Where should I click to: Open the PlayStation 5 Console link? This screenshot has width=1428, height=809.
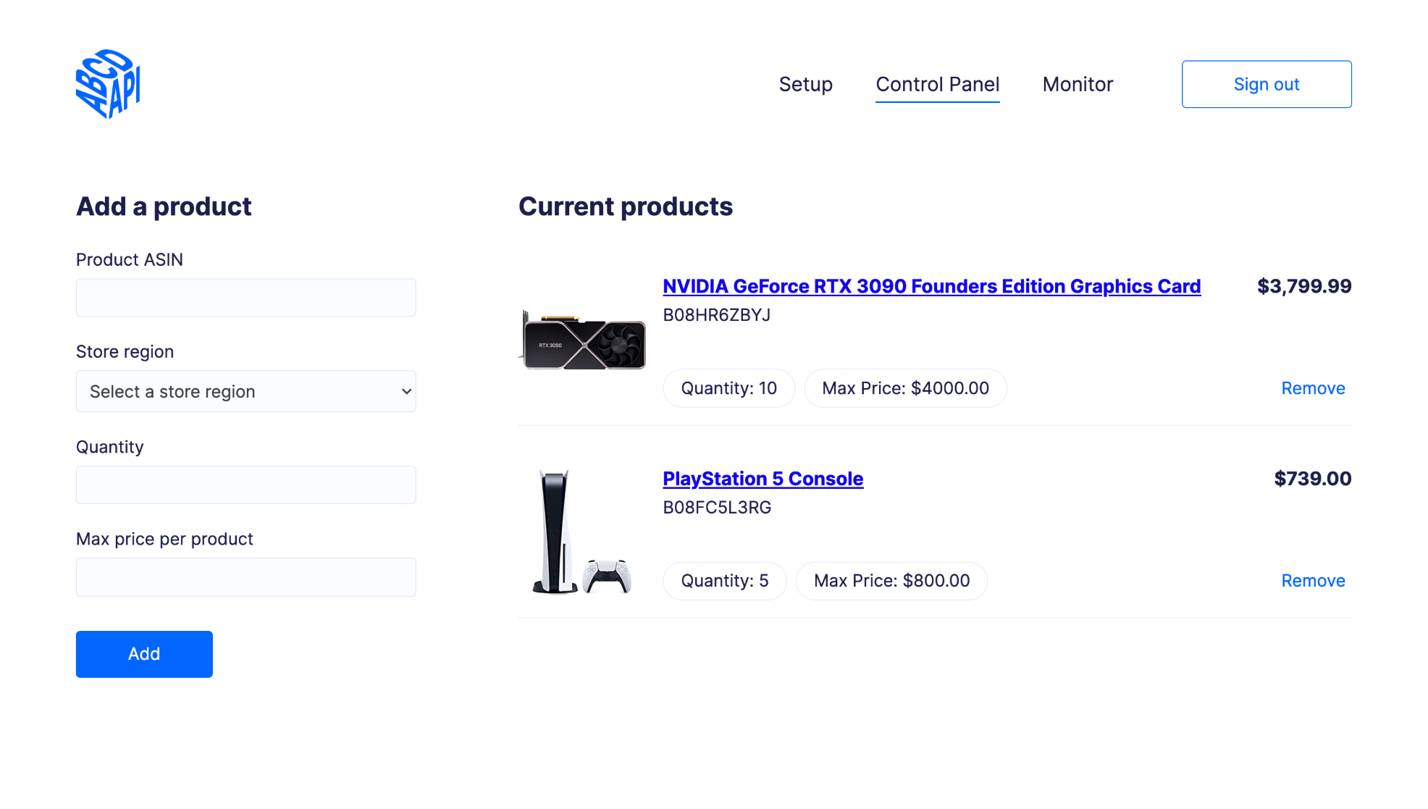click(763, 479)
